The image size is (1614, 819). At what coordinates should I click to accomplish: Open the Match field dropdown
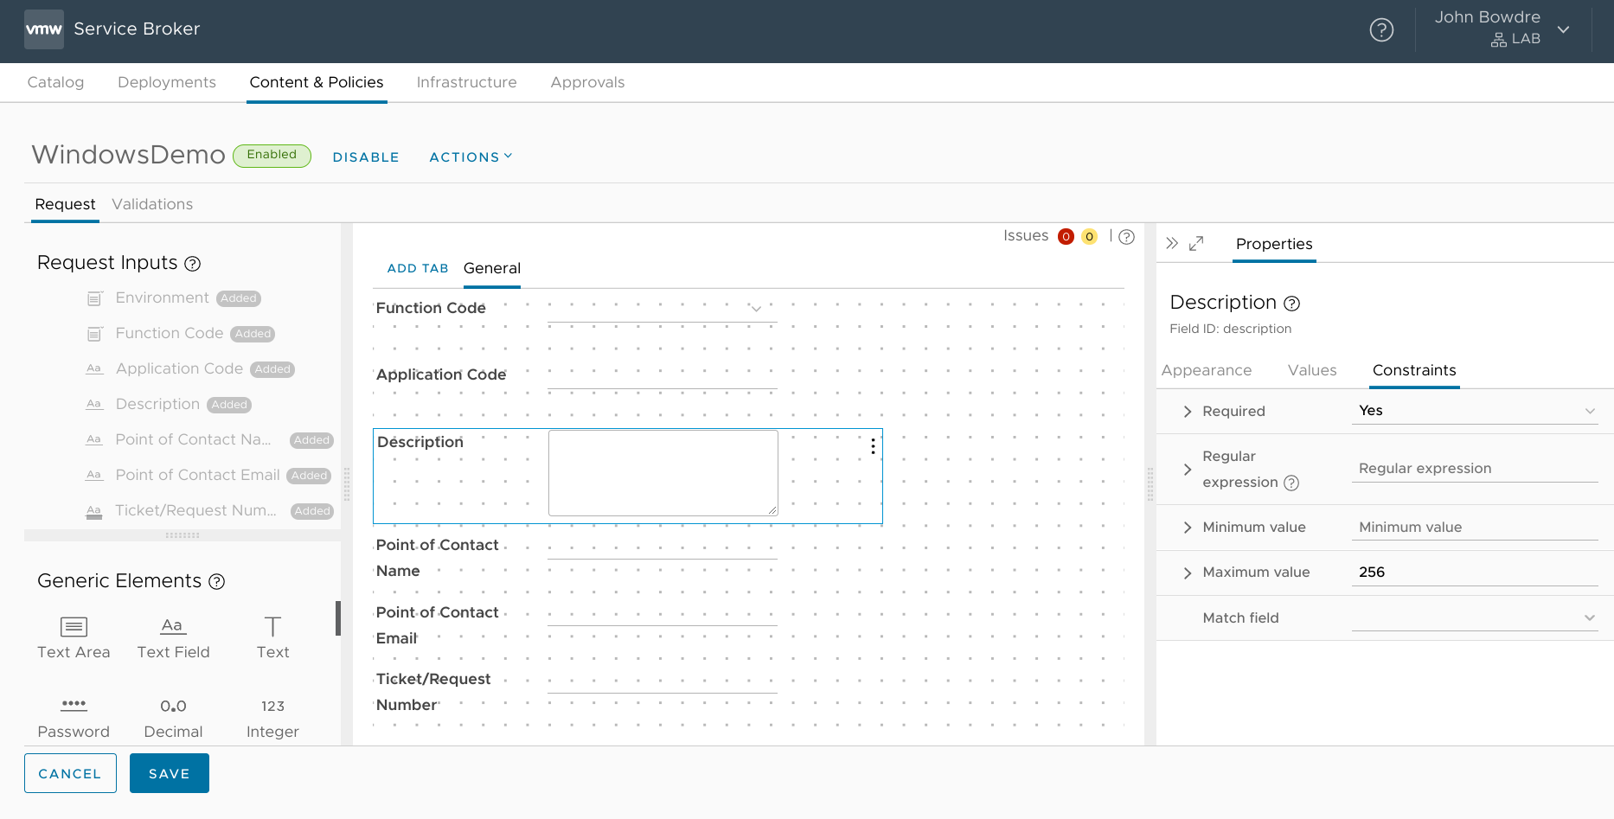coord(1475,617)
